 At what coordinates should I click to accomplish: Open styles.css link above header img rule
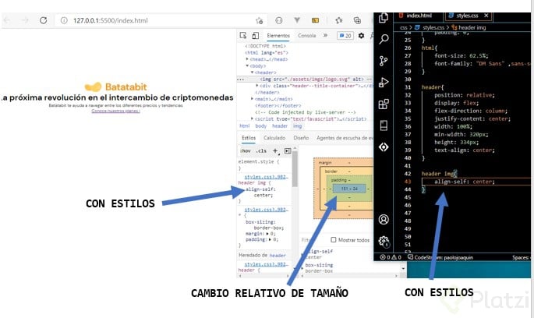267,177
